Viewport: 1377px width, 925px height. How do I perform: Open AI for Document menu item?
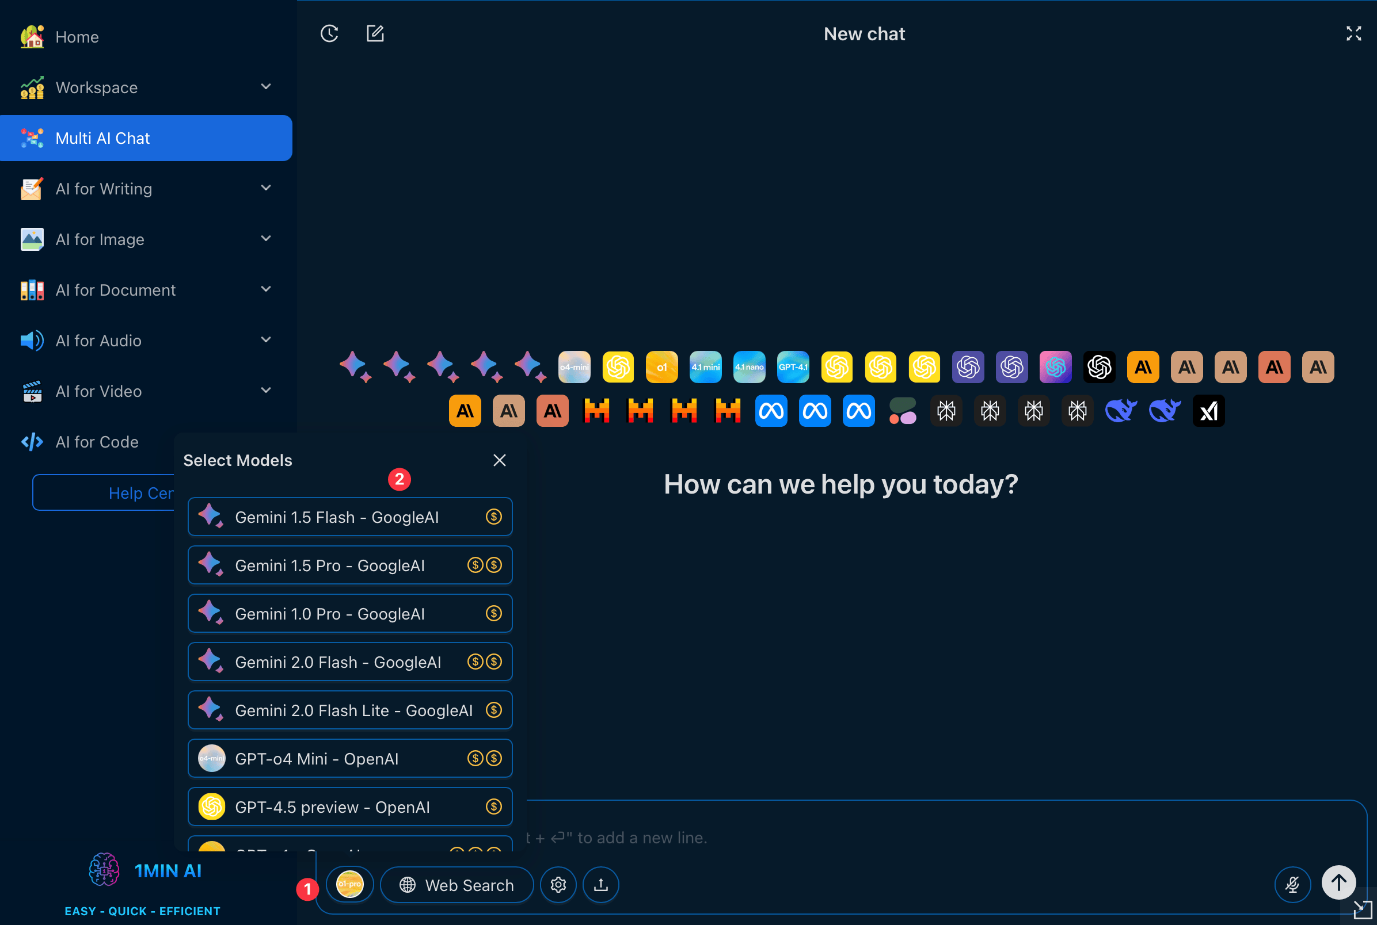[x=146, y=290]
